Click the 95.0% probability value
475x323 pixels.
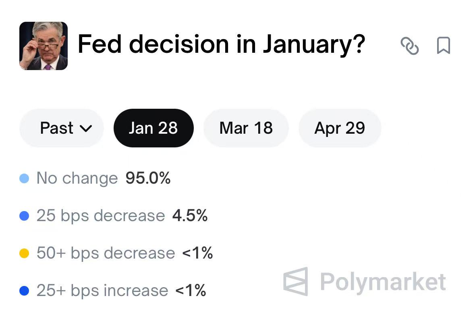pos(148,178)
